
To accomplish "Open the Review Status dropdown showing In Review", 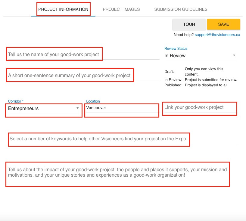I will point(199,55).
